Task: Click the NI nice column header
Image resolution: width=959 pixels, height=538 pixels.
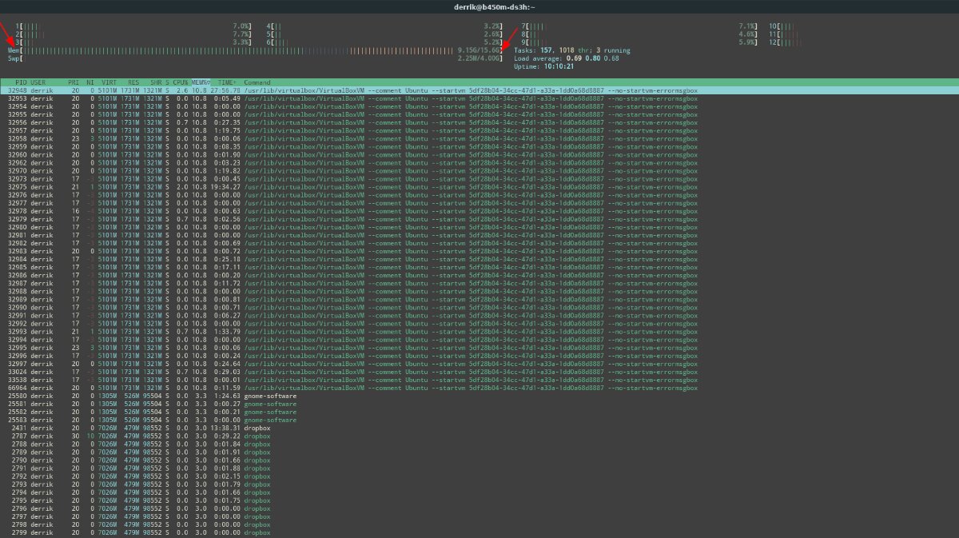Action: (x=90, y=82)
